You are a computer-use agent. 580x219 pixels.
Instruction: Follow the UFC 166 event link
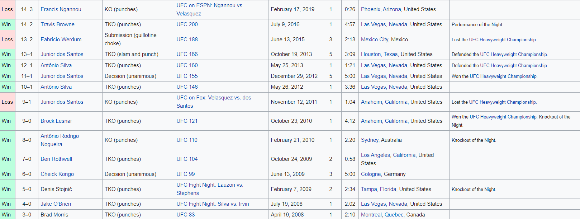(x=187, y=54)
